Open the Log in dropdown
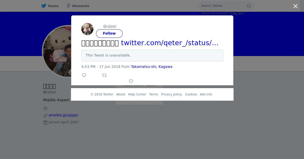This screenshot has height=159, width=304. point(237,13)
